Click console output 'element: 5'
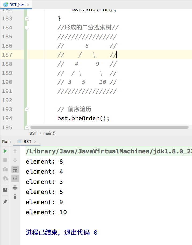This screenshot has height=245, width=192. point(44,192)
